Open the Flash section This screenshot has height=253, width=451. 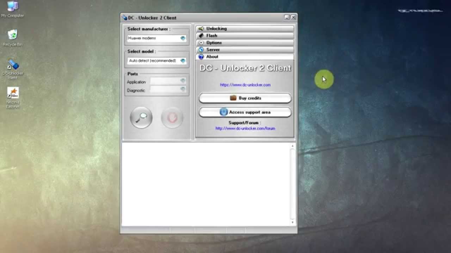[x=245, y=35]
